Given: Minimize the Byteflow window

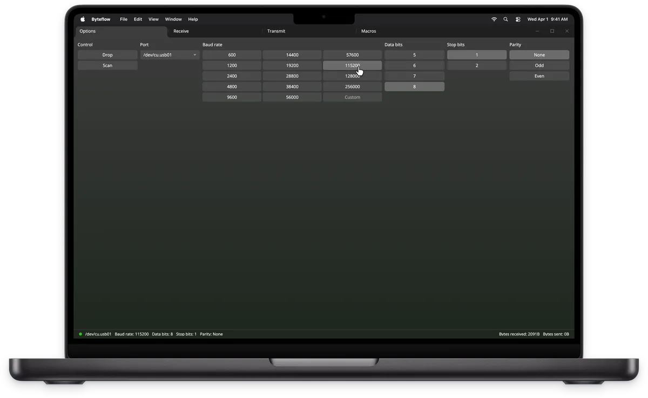Looking at the screenshot, I should [x=537, y=31].
